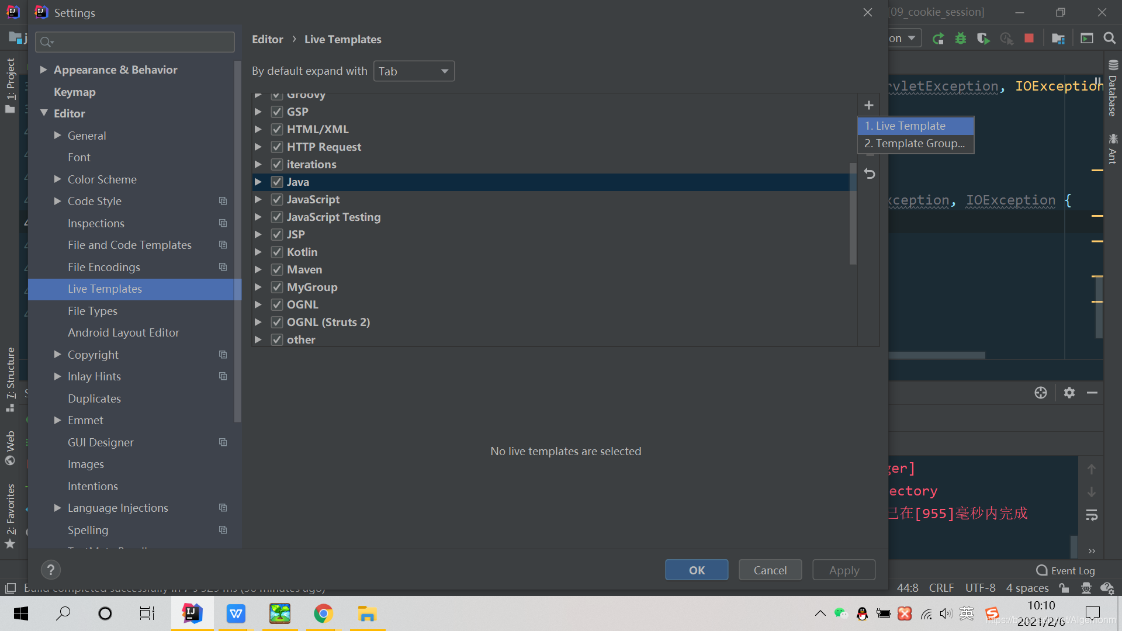The image size is (1122, 631).
Task: Open WPS Writer from the taskbar
Action: [x=236, y=613]
